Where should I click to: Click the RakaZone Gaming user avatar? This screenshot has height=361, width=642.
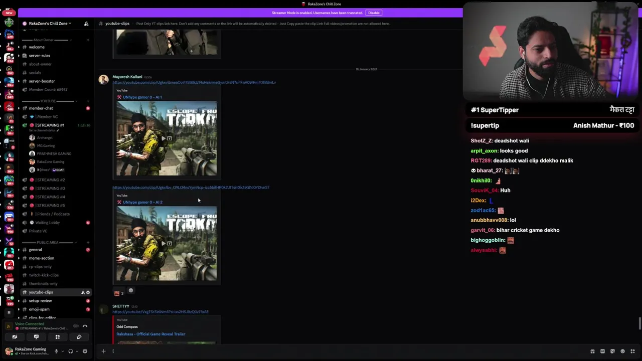tap(9, 351)
